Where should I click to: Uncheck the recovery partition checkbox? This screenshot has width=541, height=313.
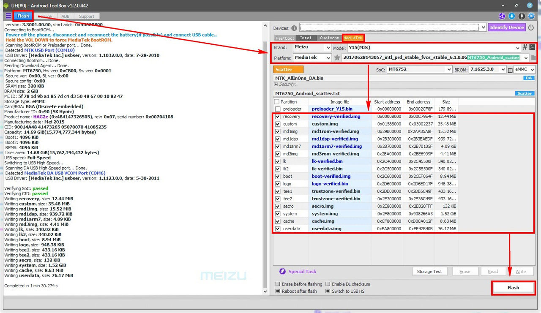(x=278, y=117)
